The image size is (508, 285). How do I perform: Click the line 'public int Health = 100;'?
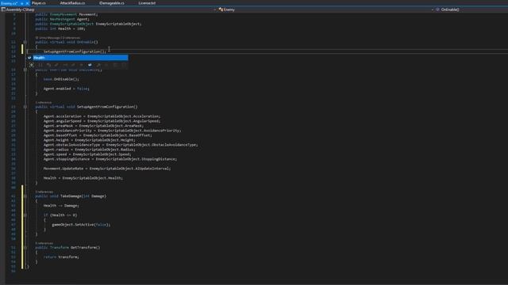(x=60, y=28)
